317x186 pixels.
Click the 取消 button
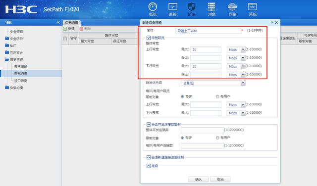point(220,180)
